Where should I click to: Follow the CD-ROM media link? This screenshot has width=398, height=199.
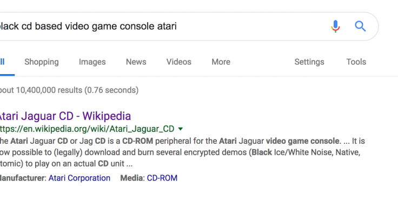point(162,178)
